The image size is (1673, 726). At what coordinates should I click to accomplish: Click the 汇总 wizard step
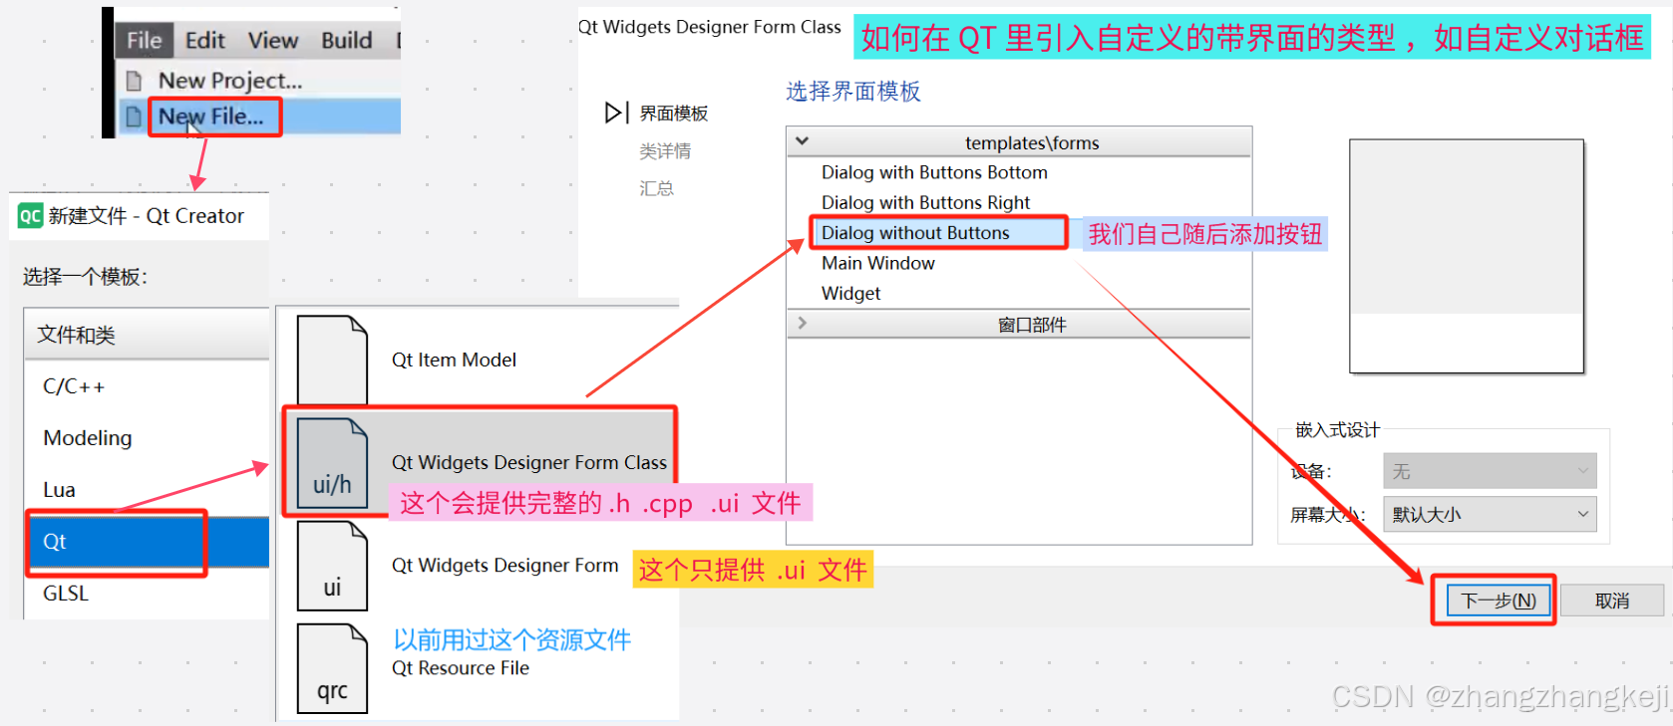pyautogui.click(x=656, y=188)
